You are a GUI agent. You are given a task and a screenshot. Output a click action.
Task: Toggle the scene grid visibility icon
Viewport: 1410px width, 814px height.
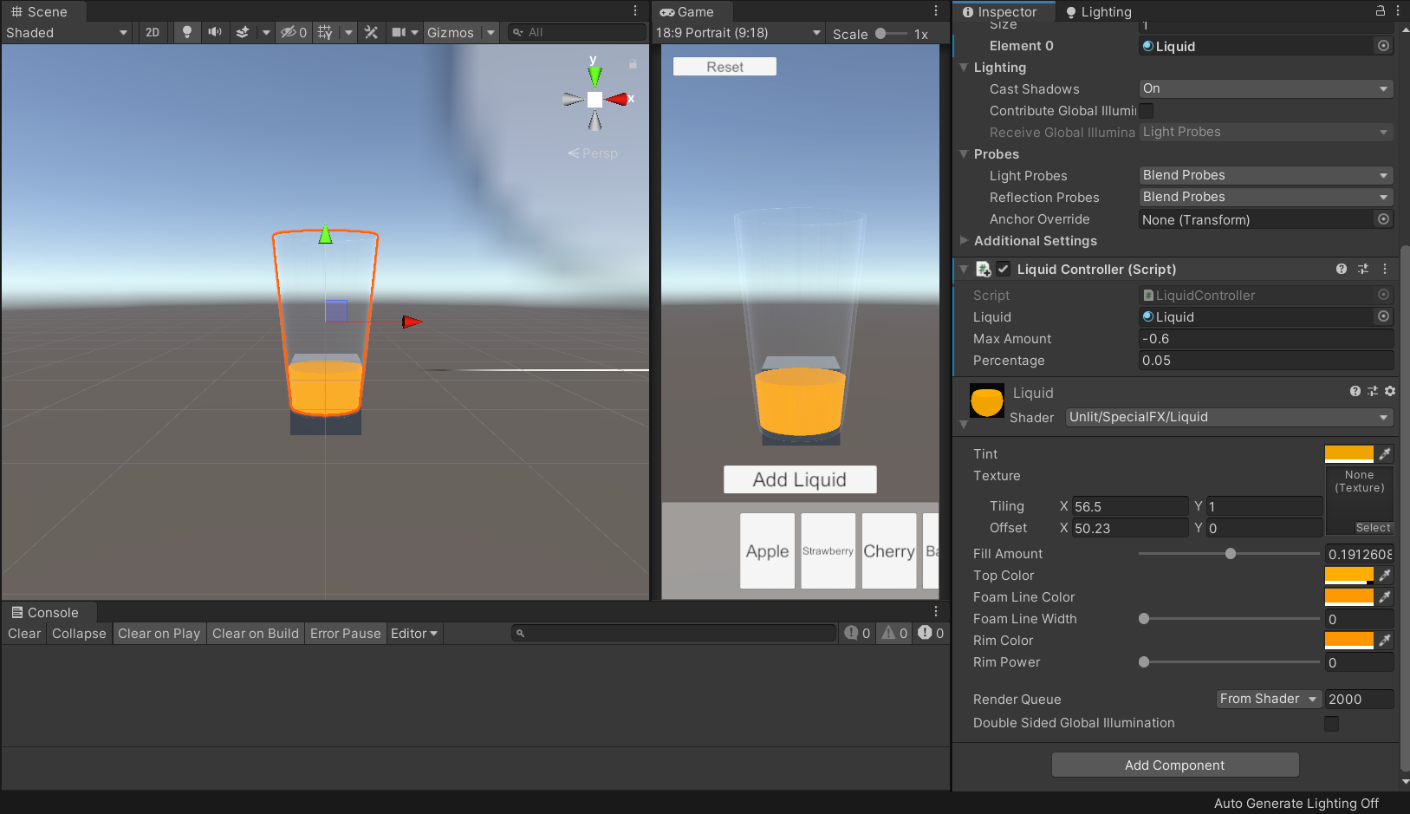click(x=325, y=32)
